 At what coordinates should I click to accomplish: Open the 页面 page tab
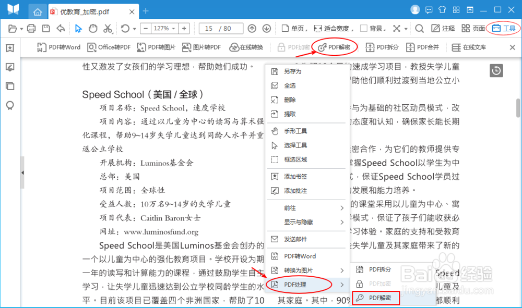[x=473, y=29]
